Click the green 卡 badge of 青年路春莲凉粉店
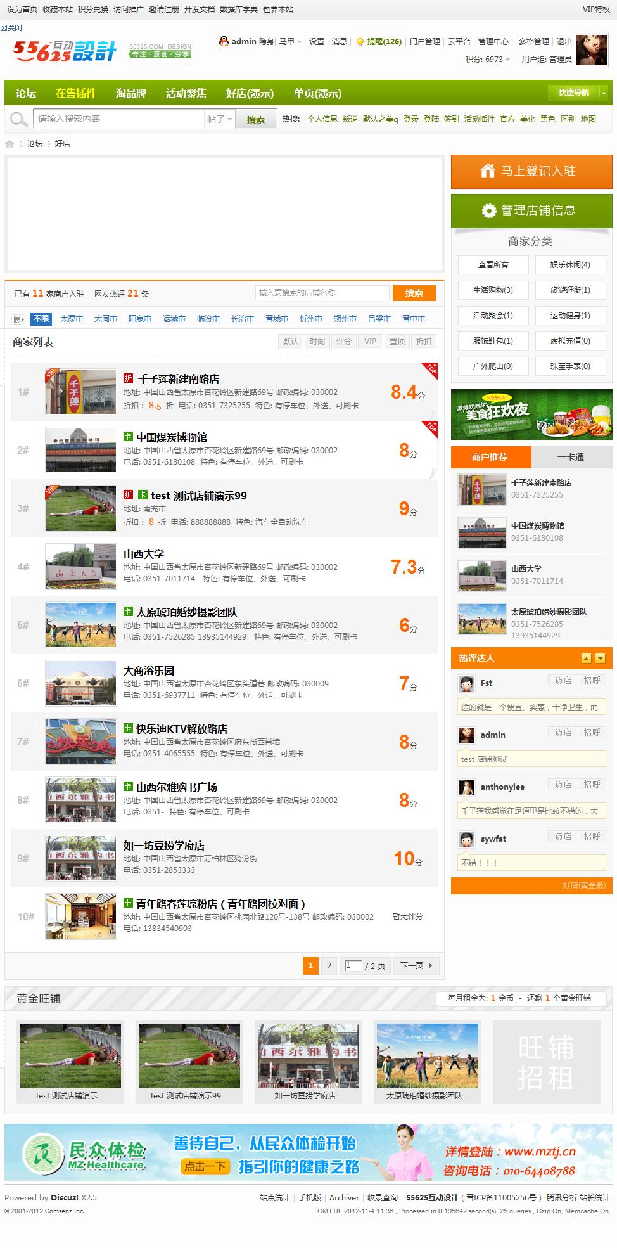 click(x=128, y=903)
